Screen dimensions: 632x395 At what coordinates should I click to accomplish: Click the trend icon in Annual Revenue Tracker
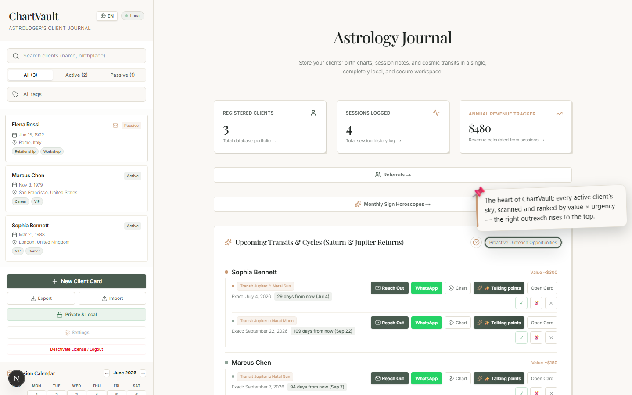click(x=559, y=114)
